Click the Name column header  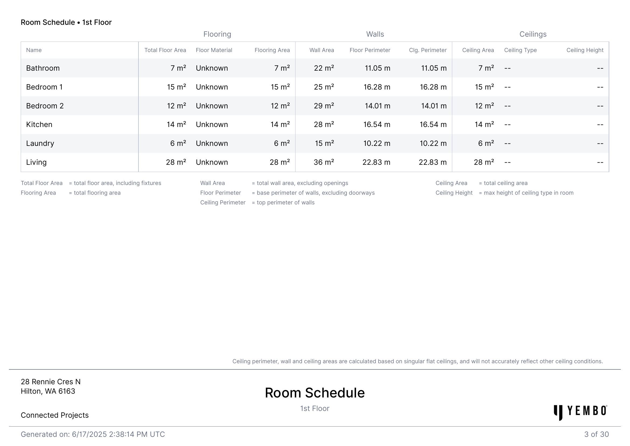[34, 50]
